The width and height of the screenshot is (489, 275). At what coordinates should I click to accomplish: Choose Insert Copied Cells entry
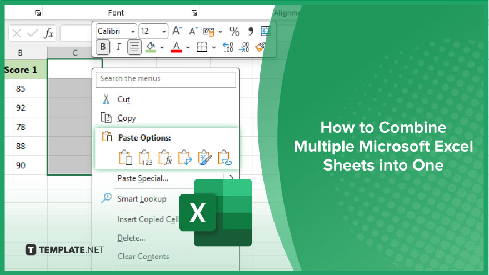[x=148, y=219]
